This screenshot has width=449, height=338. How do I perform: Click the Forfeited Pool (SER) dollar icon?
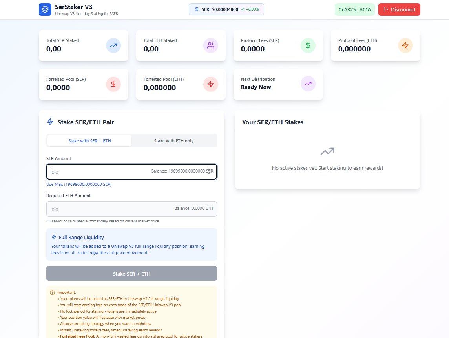pyautogui.click(x=113, y=84)
